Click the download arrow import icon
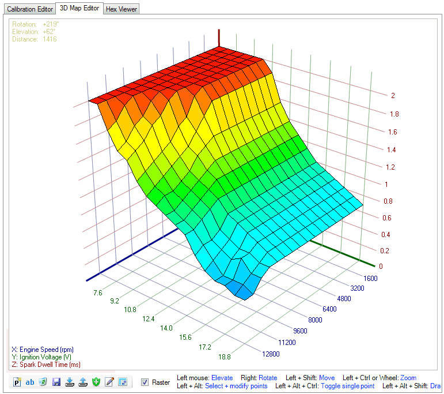 [70, 382]
